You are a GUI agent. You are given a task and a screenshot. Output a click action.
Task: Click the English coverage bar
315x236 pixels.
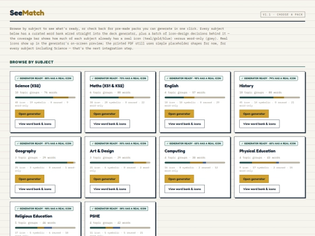pos(195,97)
